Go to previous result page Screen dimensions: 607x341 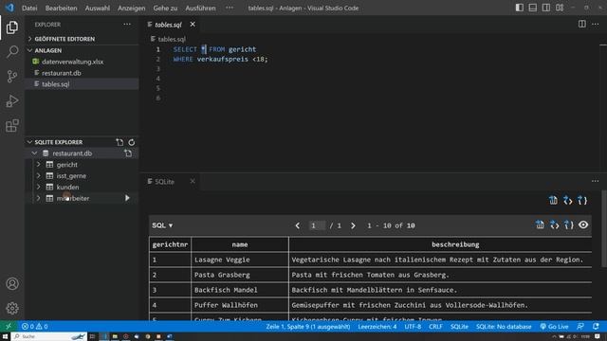297,225
